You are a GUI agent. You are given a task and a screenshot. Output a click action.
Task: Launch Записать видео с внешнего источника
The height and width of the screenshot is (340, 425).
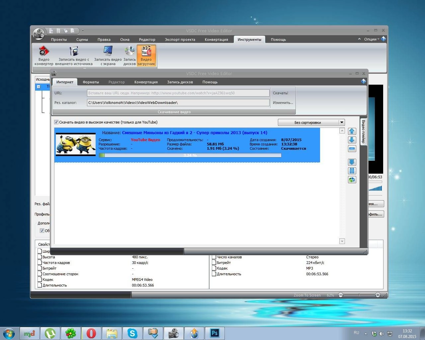click(x=74, y=56)
